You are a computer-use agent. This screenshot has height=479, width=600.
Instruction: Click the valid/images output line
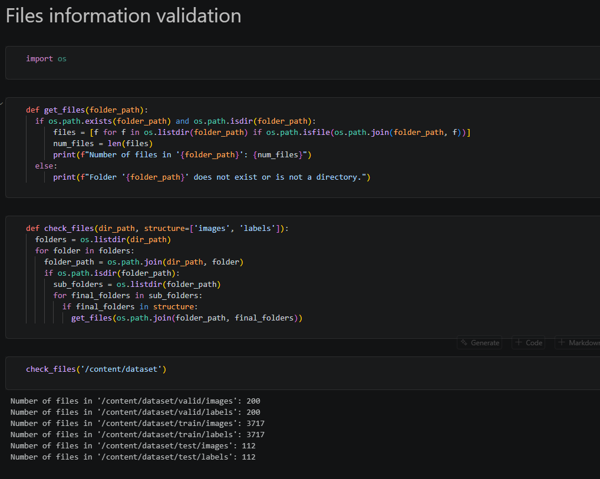135,401
